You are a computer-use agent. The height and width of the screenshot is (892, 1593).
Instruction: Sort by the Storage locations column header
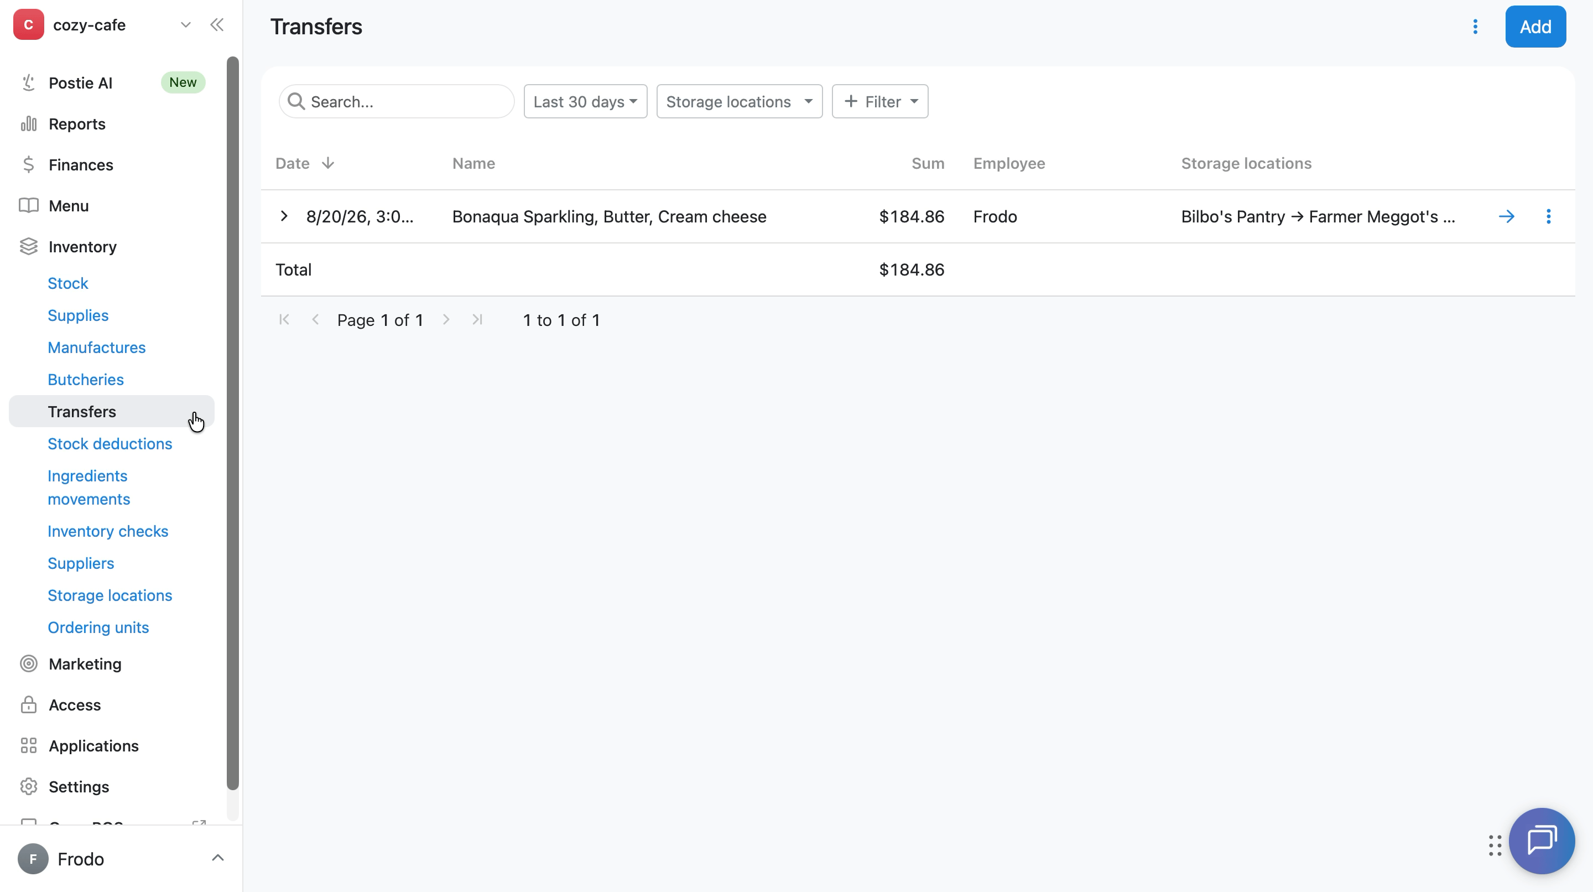point(1246,163)
